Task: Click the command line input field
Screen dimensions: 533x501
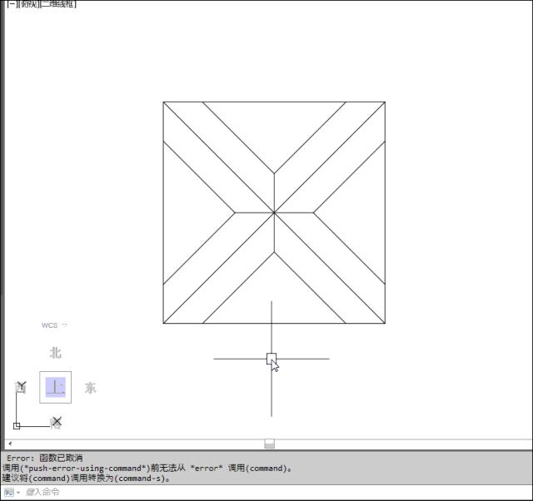Action: pyautogui.click(x=250, y=493)
